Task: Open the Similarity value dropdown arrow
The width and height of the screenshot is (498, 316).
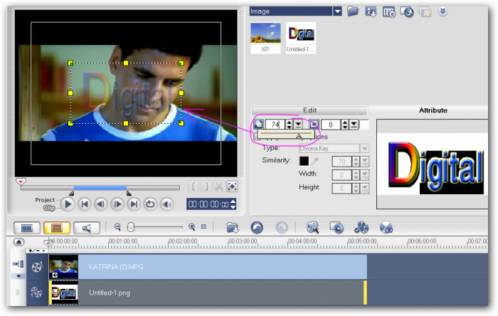Action: point(364,162)
